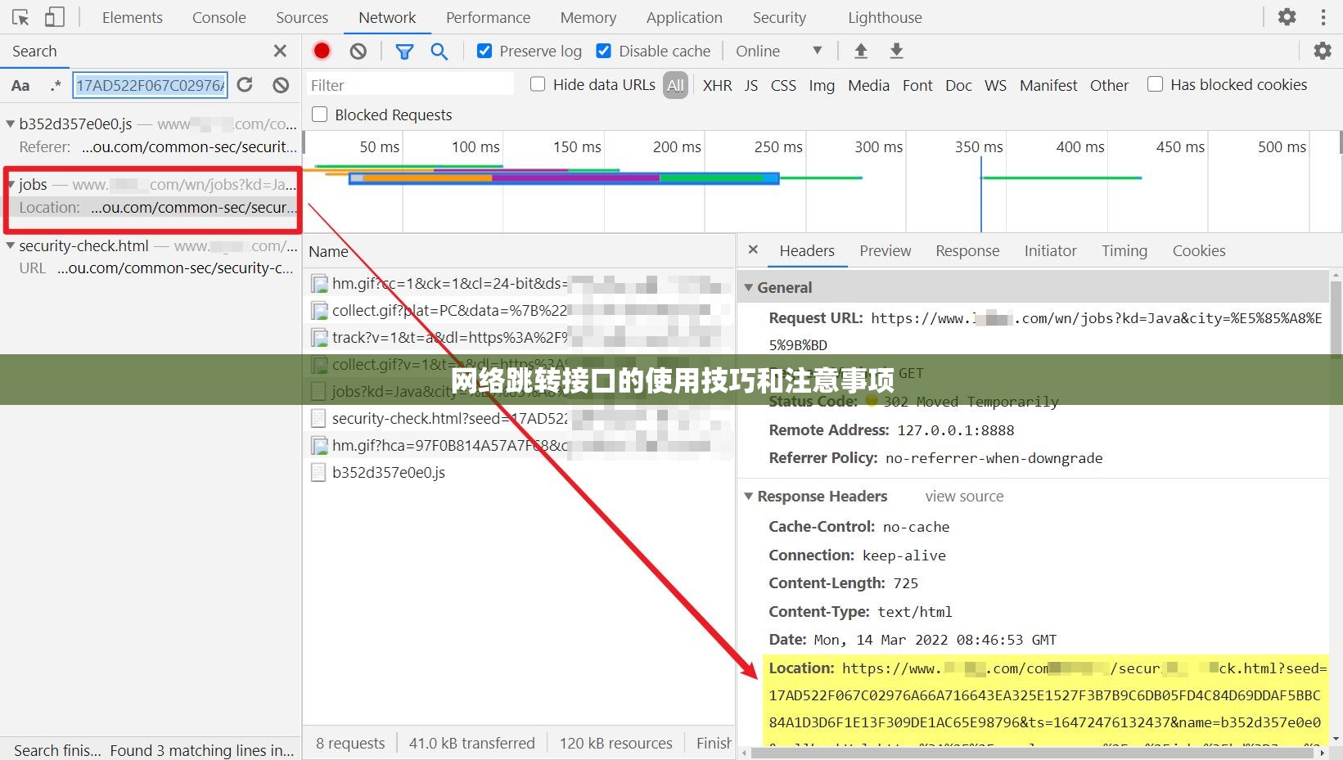Collapse the Response Headers section
The image size is (1343, 760).
tap(748, 496)
